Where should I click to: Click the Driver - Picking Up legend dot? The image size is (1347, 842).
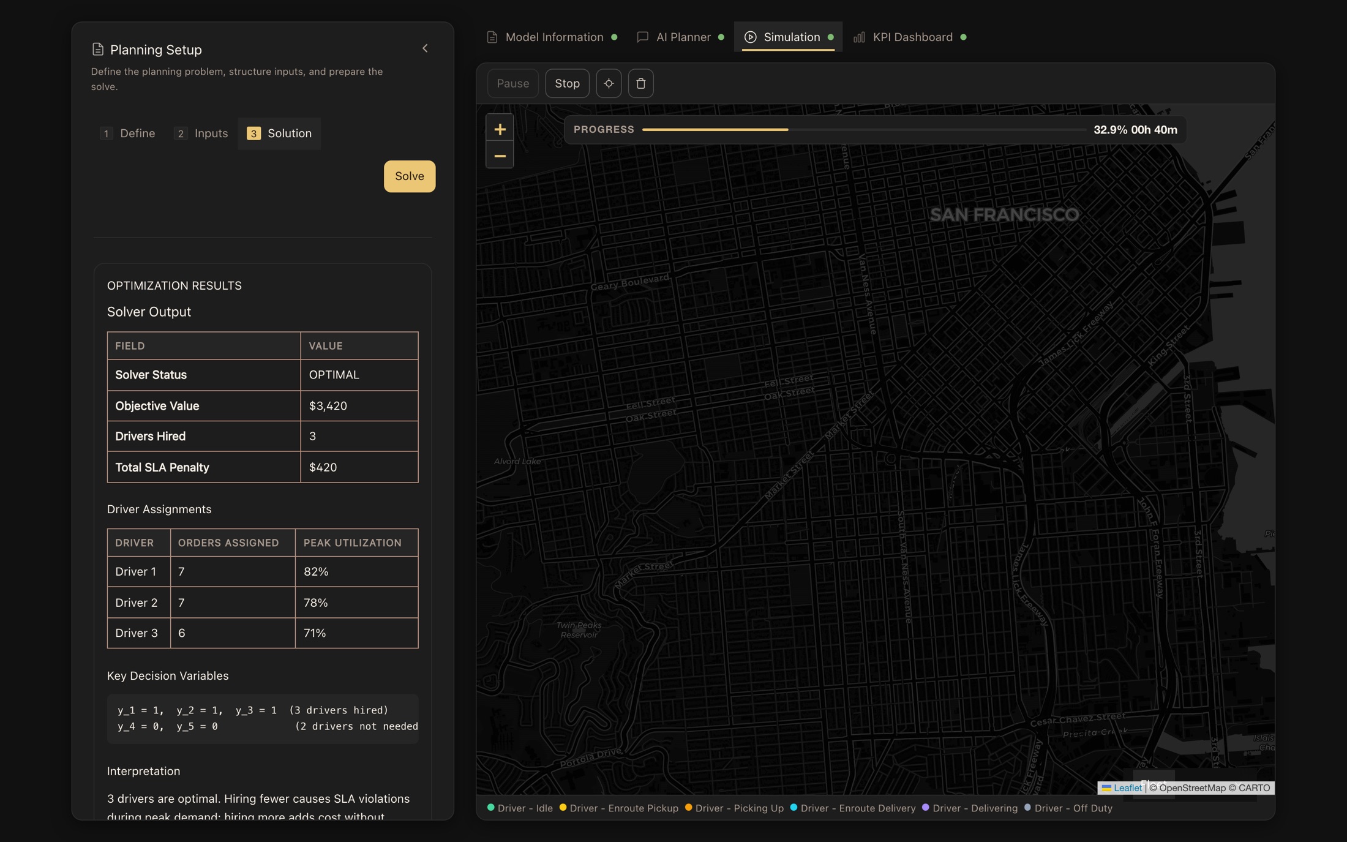pyautogui.click(x=688, y=808)
